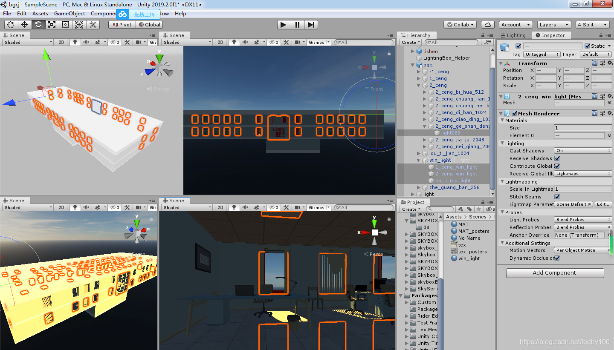This screenshot has width=614, height=350.
Task: Select the Scale tool in toolbar
Action: 52,25
